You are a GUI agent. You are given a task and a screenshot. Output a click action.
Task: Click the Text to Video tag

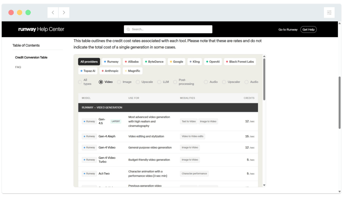point(189,121)
